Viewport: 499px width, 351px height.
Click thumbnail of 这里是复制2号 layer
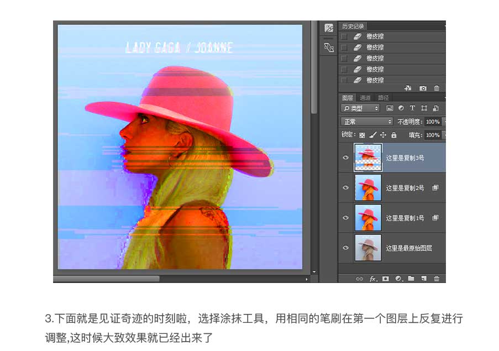pyautogui.click(x=368, y=187)
